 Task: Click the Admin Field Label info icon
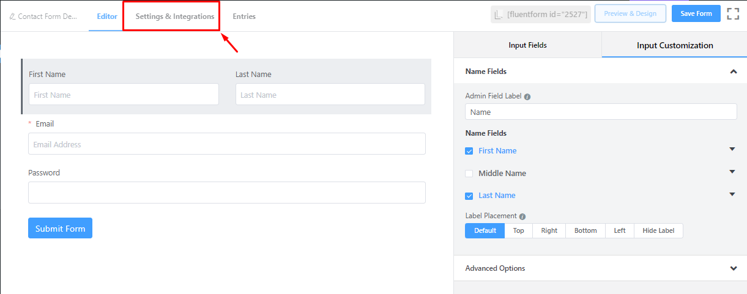(x=527, y=97)
